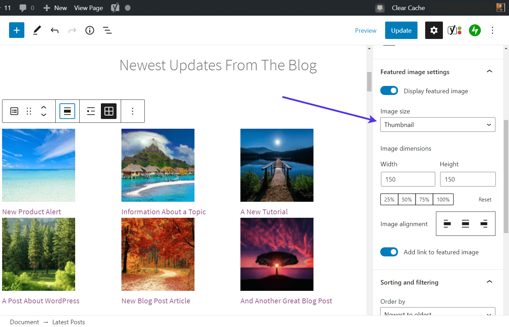Switch Latest Posts to grid view

point(109,111)
